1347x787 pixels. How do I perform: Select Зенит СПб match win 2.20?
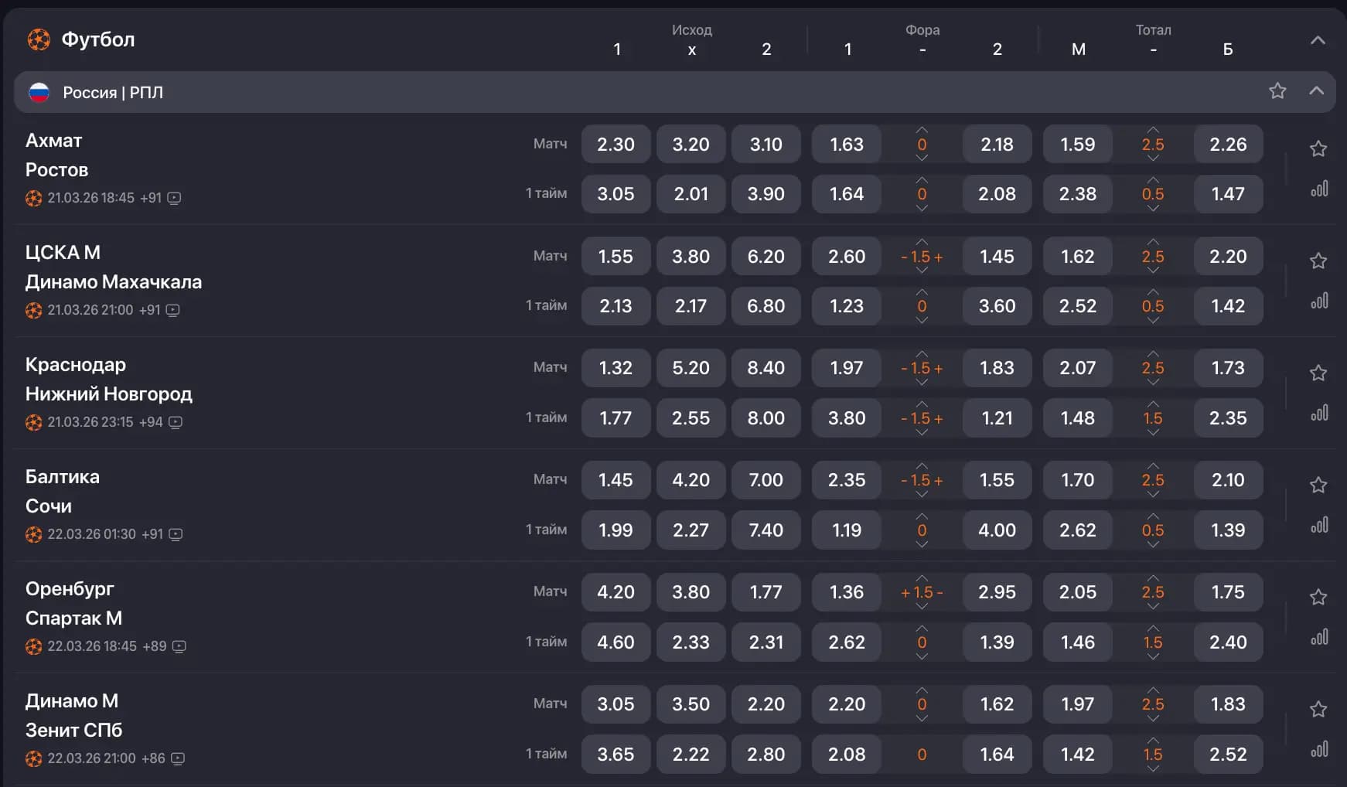coord(766,704)
